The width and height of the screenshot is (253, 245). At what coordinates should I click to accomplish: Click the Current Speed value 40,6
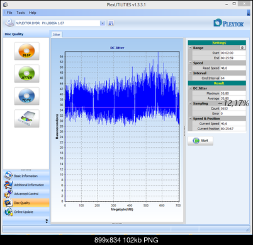pyautogui.click(x=233, y=124)
